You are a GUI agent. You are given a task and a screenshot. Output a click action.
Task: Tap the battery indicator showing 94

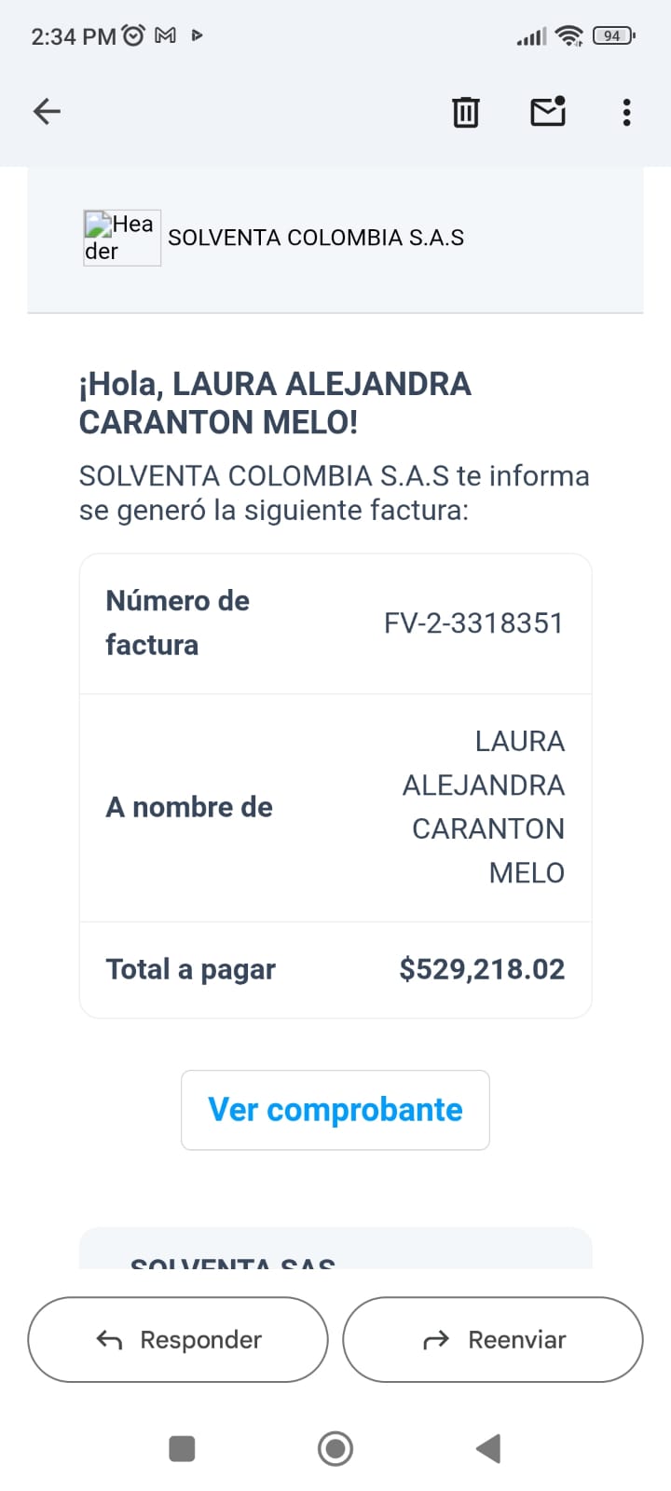[613, 36]
